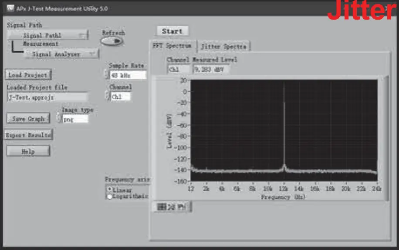Switch to the Jitter Spectra tab
399x250 pixels.
[224, 46]
